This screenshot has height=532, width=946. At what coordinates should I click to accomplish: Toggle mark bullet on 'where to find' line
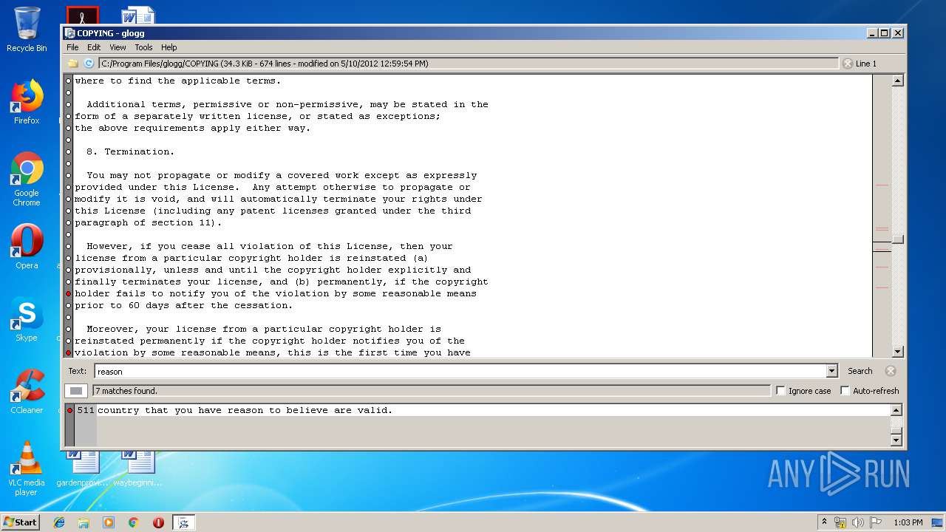pos(69,81)
